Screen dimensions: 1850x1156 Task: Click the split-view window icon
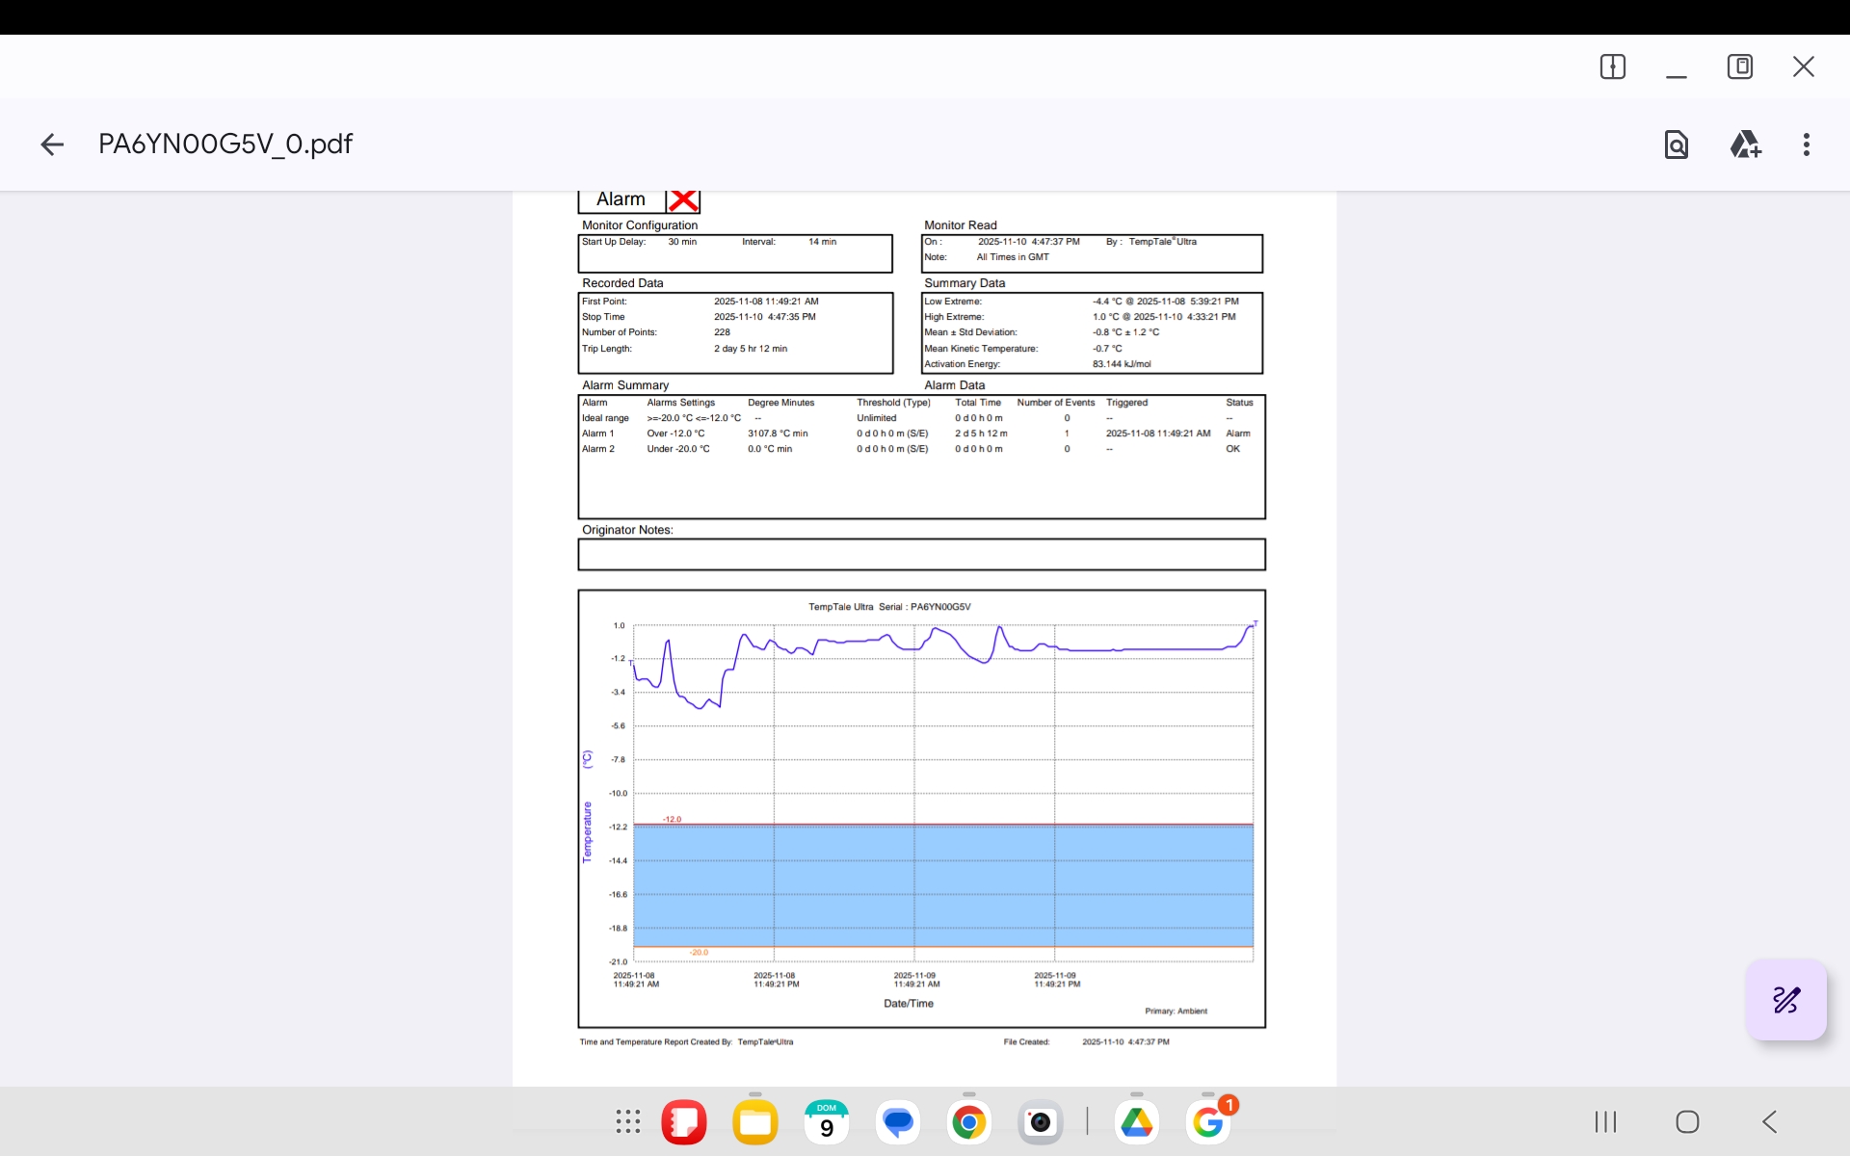pyautogui.click(x=1612, y=66)
